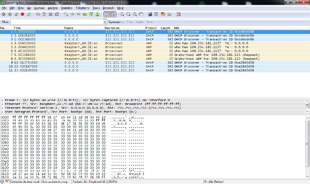Expand the Ethernet II tree row
This screenshot has width=310, height=184.
pos(2,104)
